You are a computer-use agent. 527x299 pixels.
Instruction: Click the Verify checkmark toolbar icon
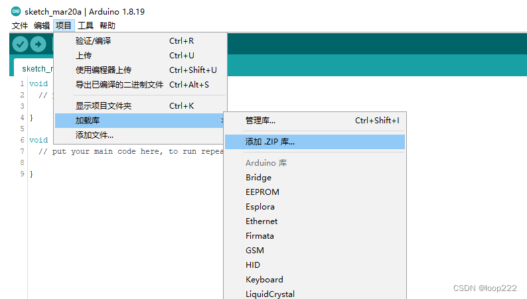tap(20, 44)
